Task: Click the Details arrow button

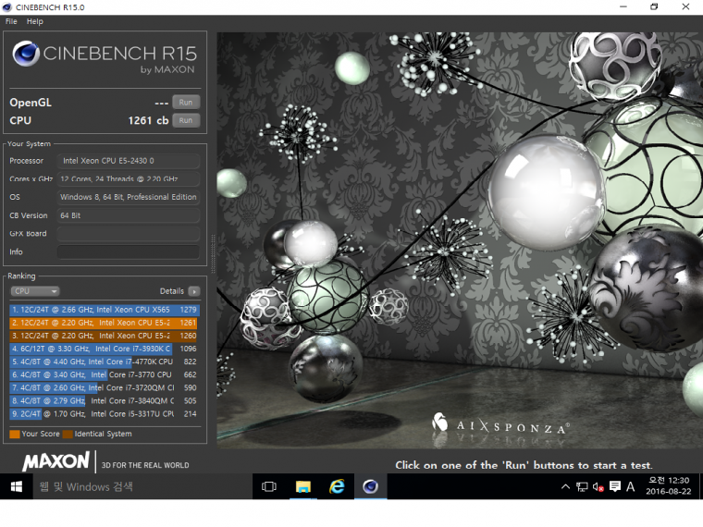Action: tap(194, 291)
